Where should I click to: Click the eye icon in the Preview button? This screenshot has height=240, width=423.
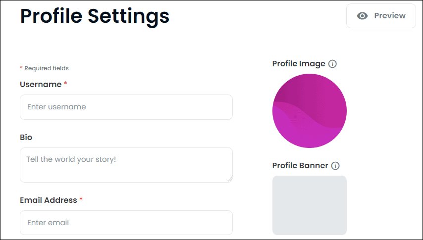click(x=363, y=16)
